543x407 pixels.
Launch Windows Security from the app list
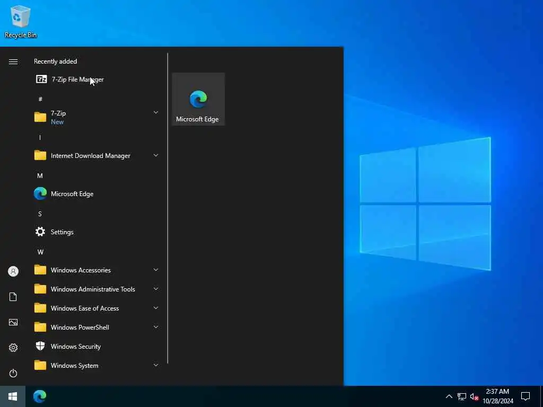(x=97, y=346)
